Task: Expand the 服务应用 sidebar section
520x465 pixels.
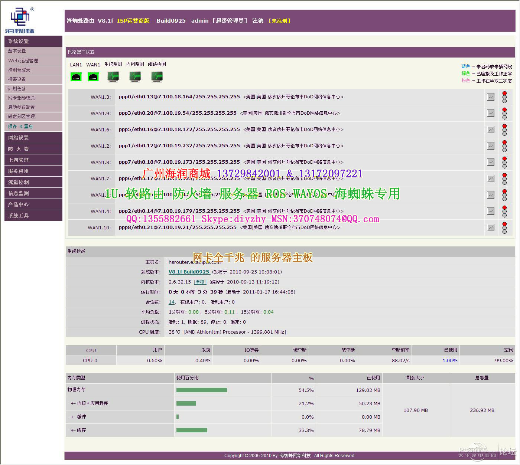Action: point(33,171)
